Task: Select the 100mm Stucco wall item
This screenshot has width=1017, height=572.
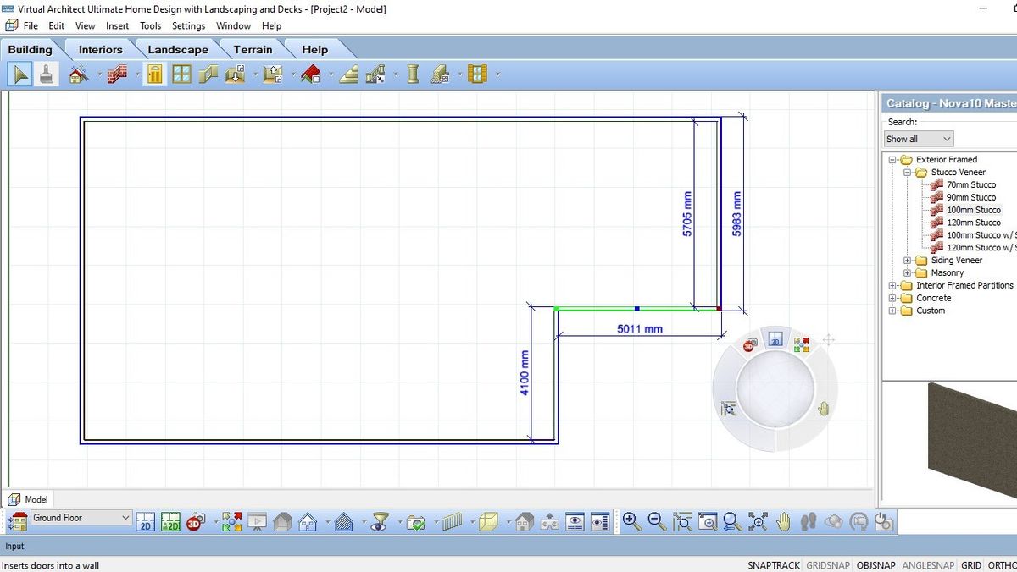Action: [x=974, y=210]
